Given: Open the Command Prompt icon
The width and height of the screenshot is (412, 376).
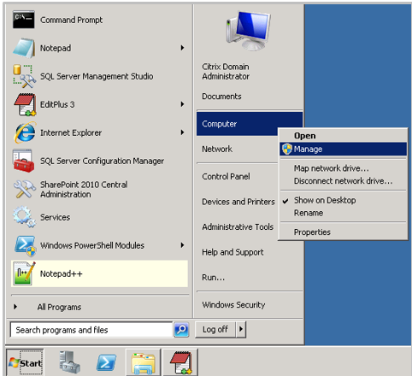Looking at the screenshot, I should (x=24, y=20).
